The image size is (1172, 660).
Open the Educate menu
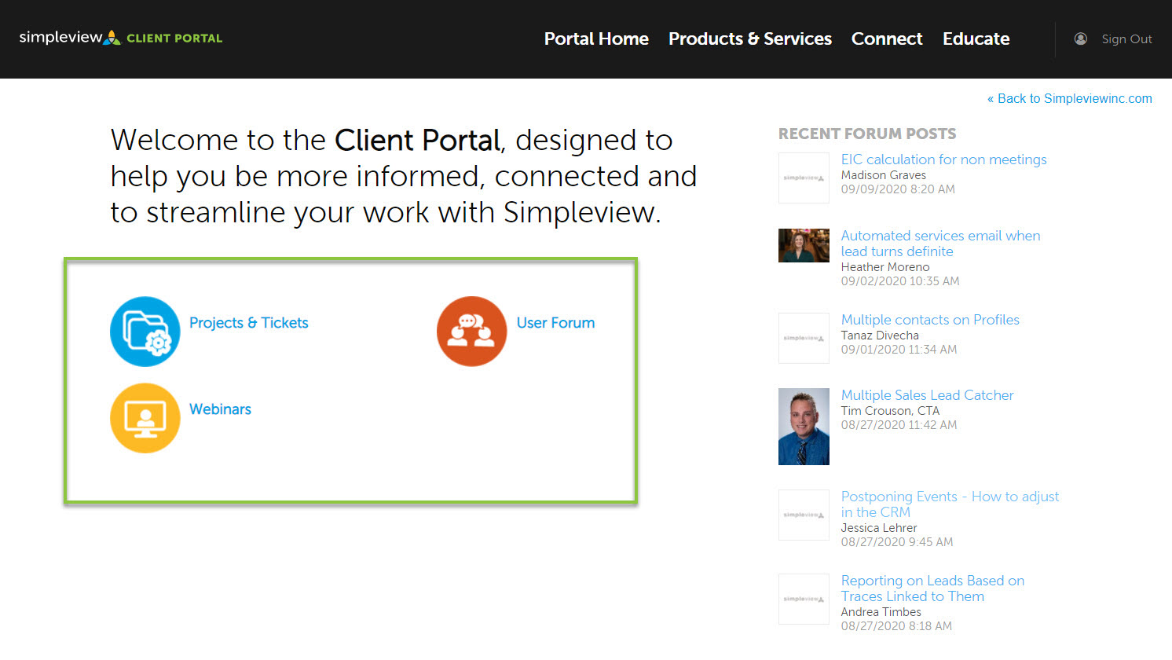tap(976, 38)
